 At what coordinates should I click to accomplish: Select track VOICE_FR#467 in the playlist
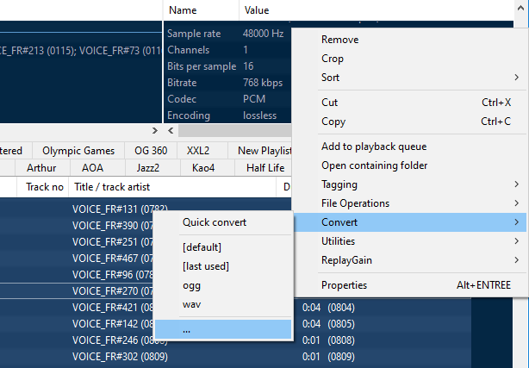coord(112,259)
